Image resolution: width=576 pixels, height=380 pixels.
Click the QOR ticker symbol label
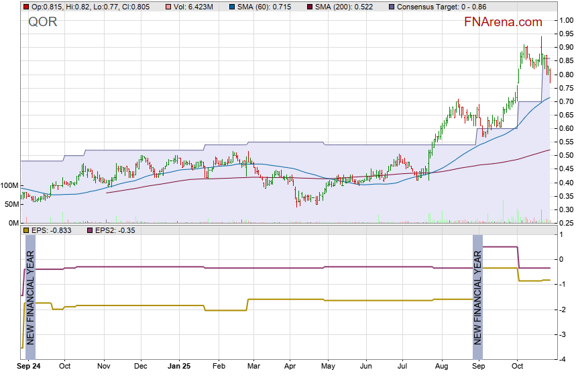(42, 21)
